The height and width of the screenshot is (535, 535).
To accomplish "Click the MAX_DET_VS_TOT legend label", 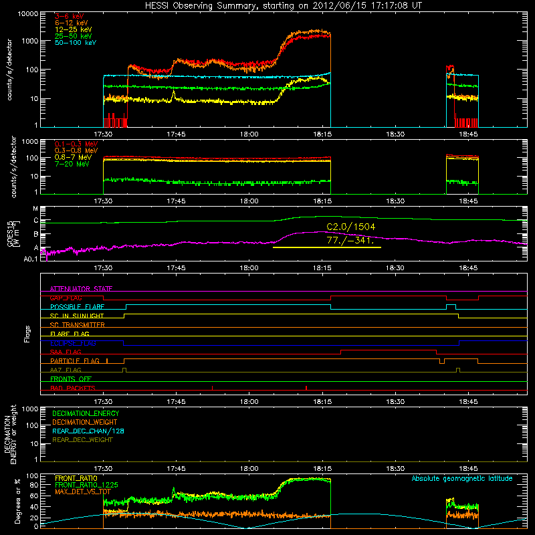I will click(x=82, y=492).
